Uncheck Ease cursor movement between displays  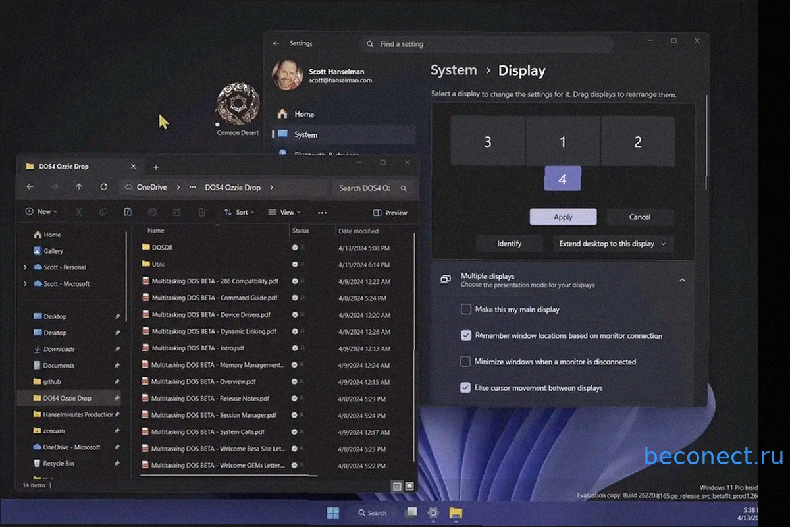pos(466,388)
